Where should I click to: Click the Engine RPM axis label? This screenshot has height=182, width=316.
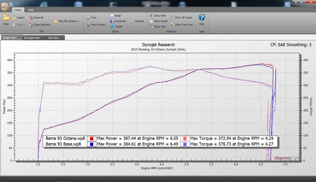157,168
